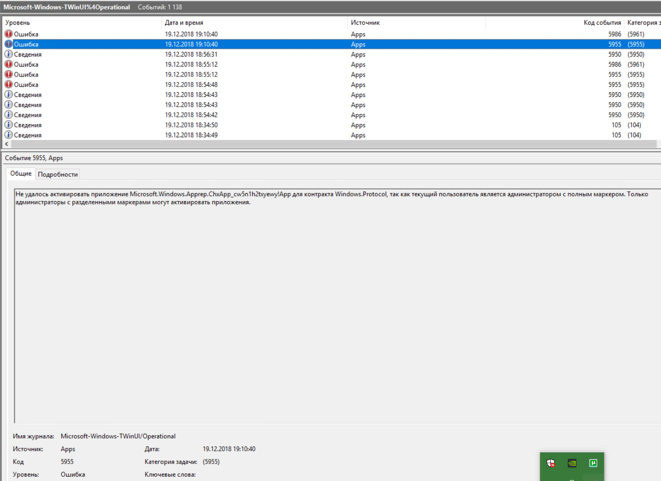The width and height of the screenshot is (661, 481).
Task: Click the Код value 5955 in details
Action: coord(67,462)
